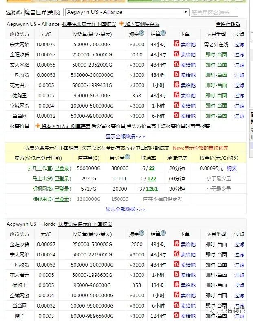Screen dimensions: 253x321
Task: Click 保 guarantee icon in Horde 花为君开 row
Action: point(176,274)
